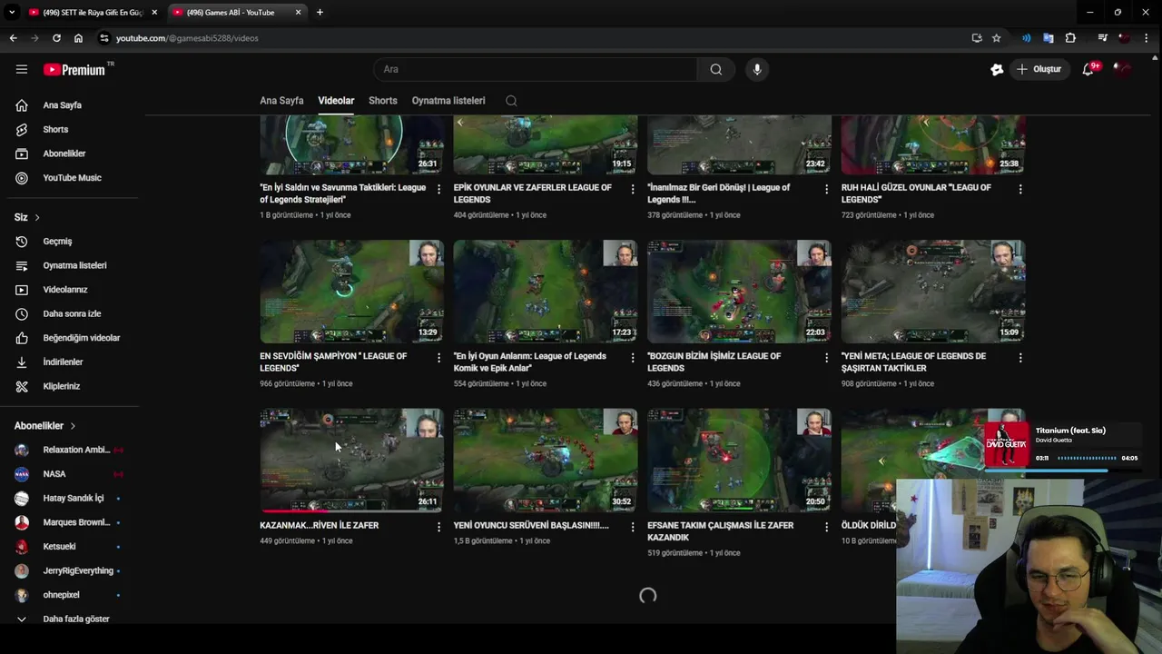Open browser extensions puzzle icon
Image resolution: width=1162 pixels, height=654 pixels.
click(x=1070, y=38)
